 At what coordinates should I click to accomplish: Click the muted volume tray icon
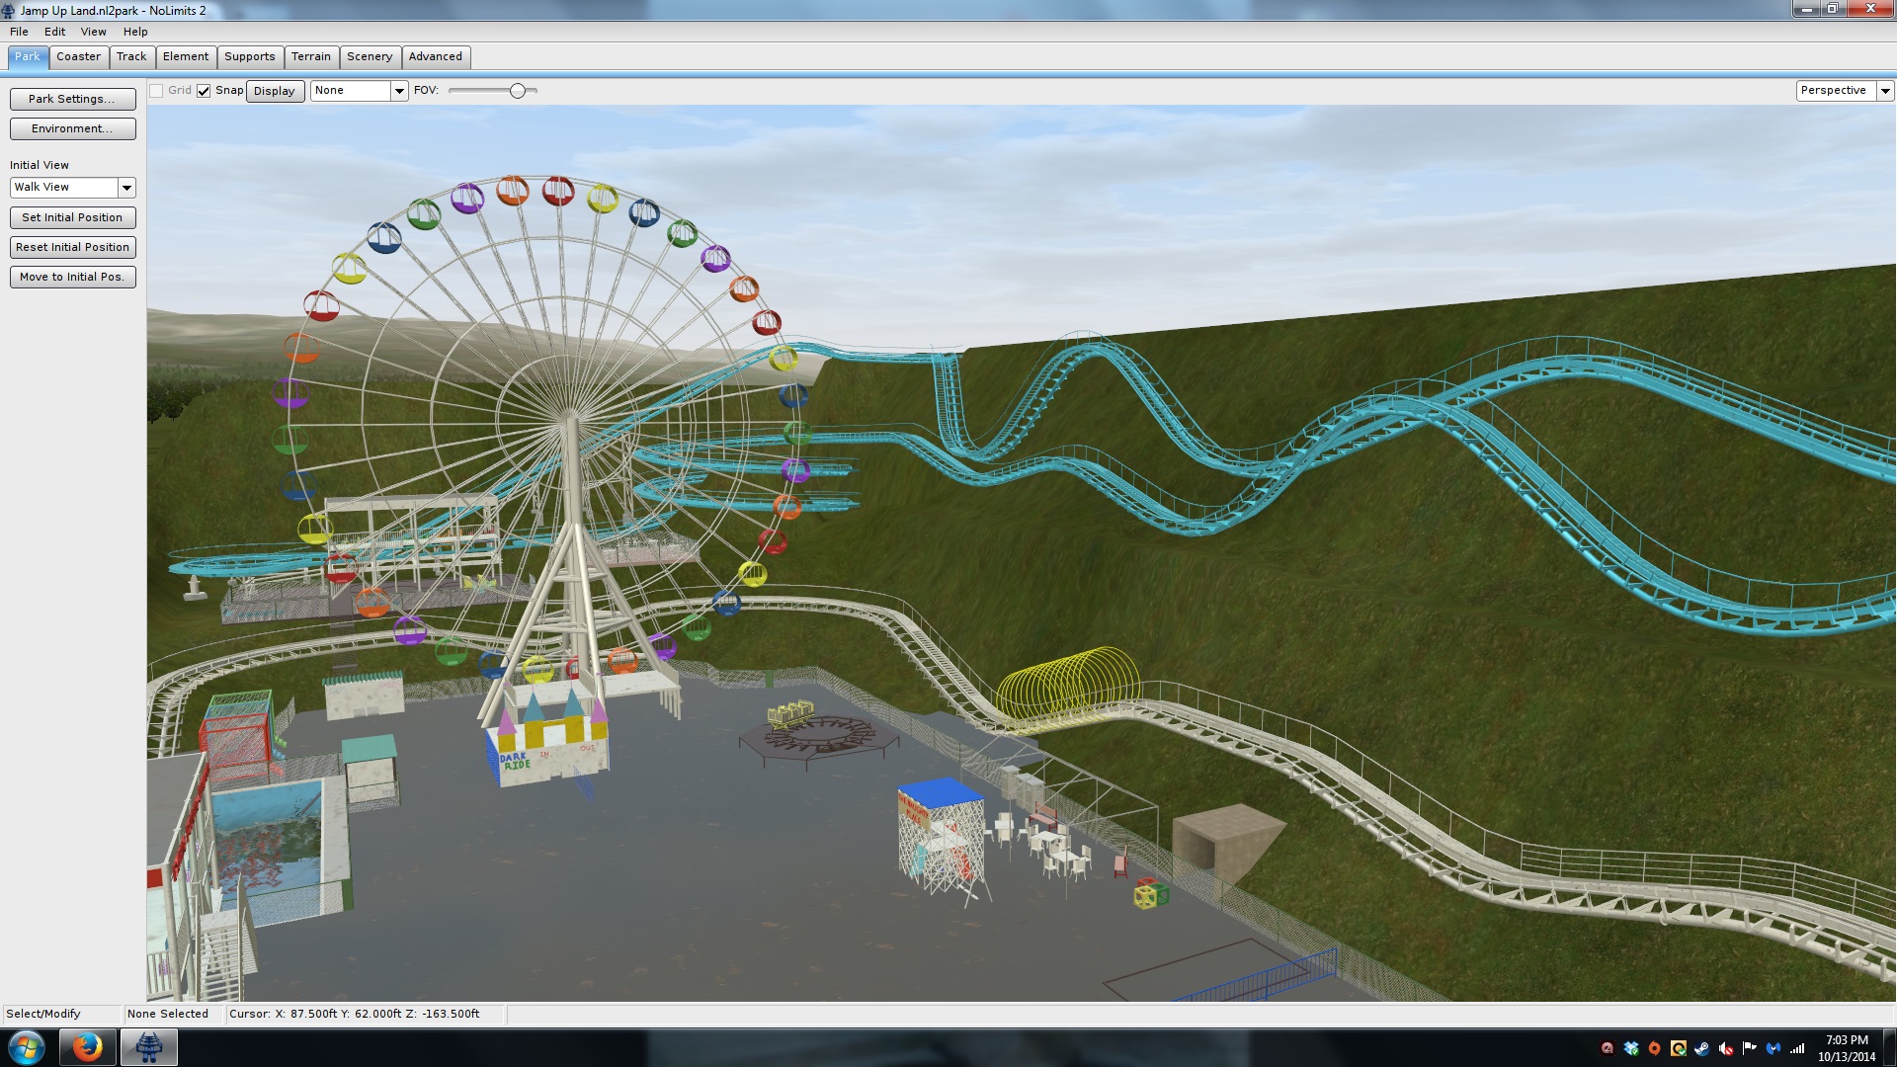tap(1726, 1048)
